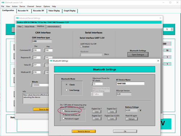Select the Low Energy Bluetooth mode
This screenshot has width=181, height=136.
(67, 90)
